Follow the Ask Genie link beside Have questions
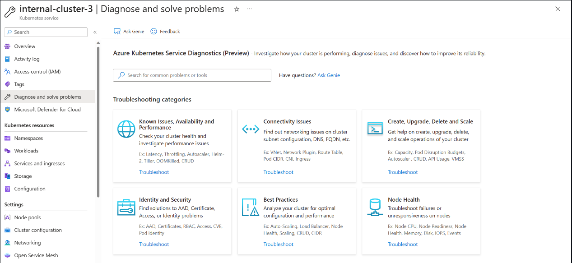Viewport: 572px width, 263px height. point(329,75)
